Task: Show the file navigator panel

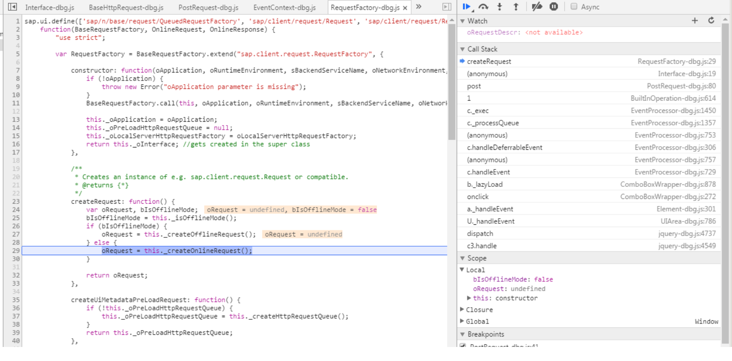Action: tap(13, 7)
